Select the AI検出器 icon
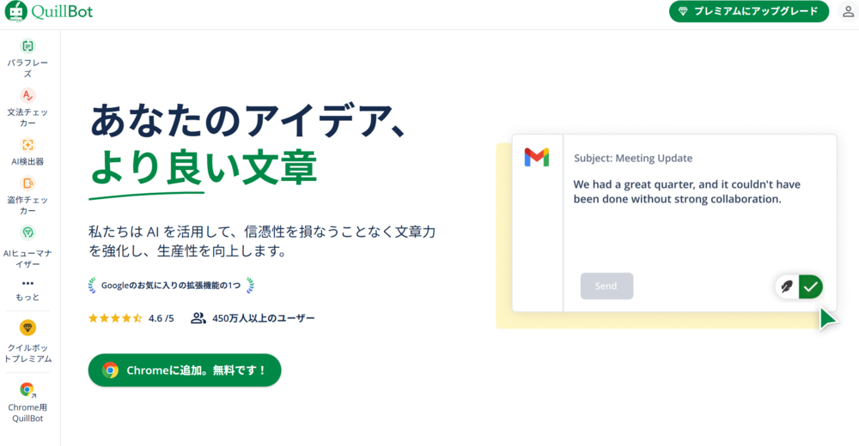 [27, 144]
